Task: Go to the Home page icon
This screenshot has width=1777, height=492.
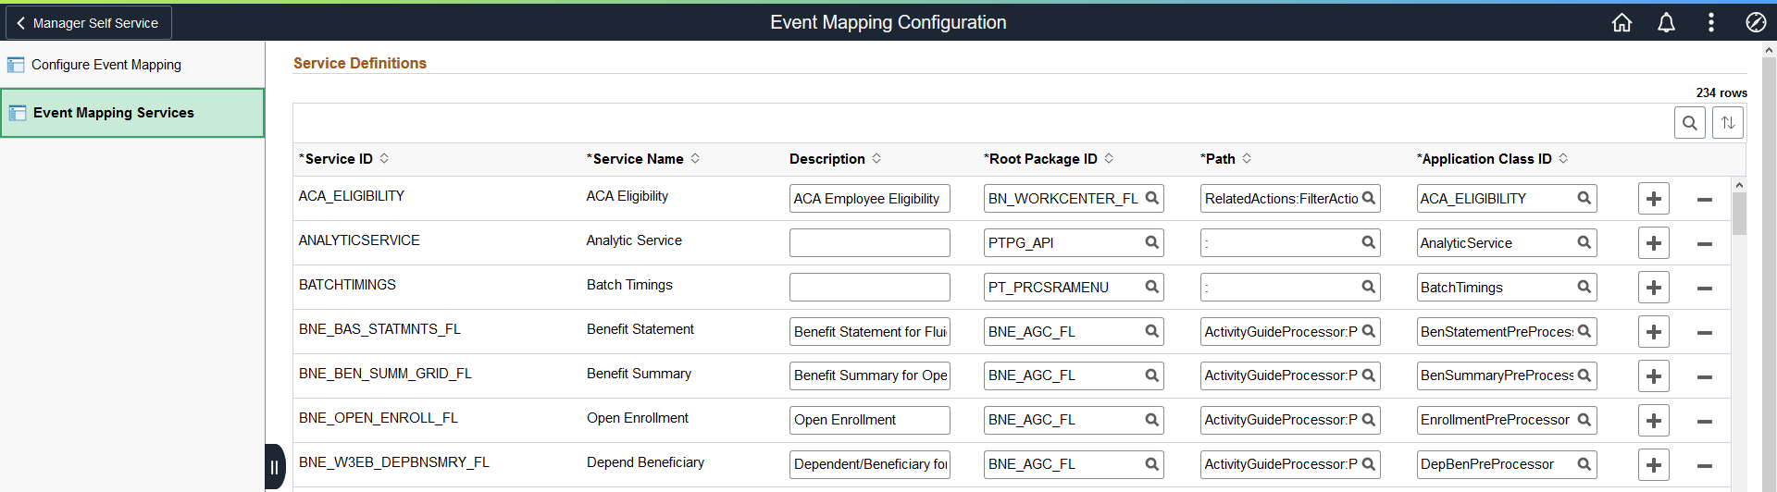Action: point(1622,22)
